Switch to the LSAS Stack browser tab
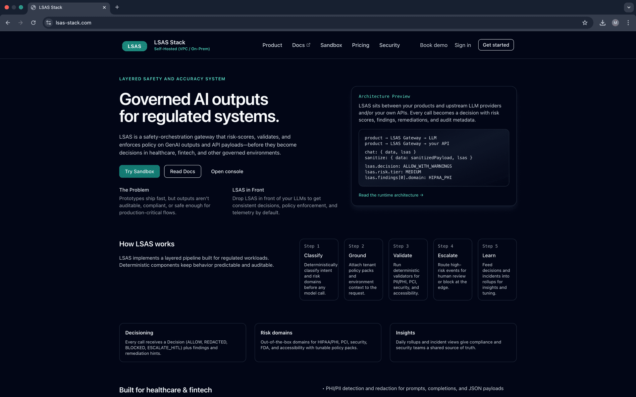This screenshot has width=636, height=397. 60,7
